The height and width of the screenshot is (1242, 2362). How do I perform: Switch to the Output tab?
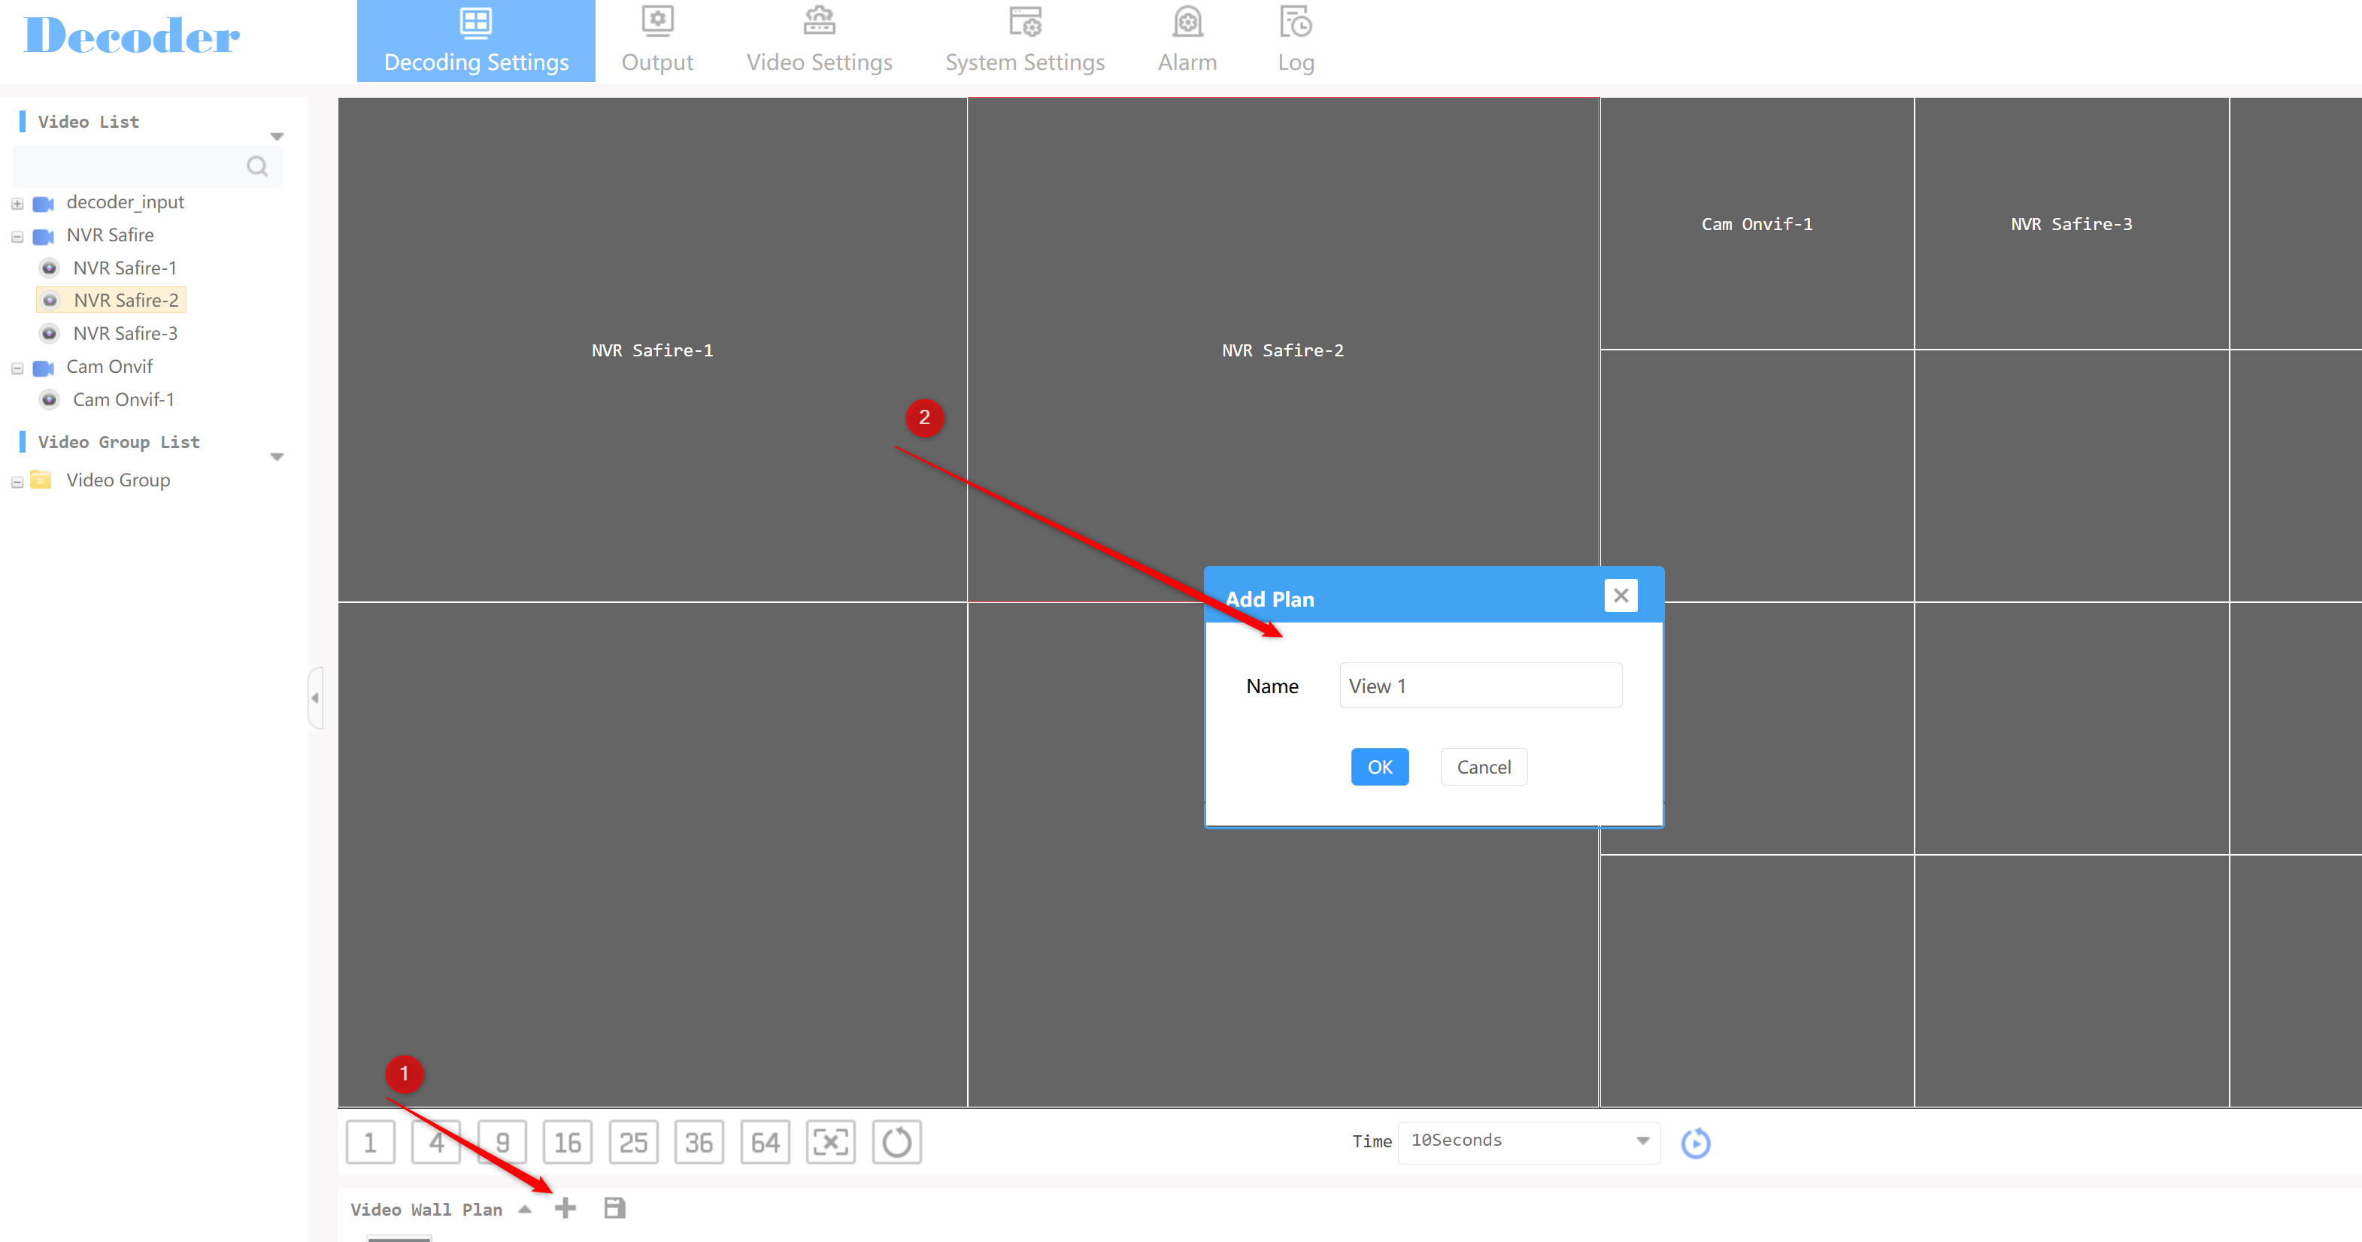(656, 41)
